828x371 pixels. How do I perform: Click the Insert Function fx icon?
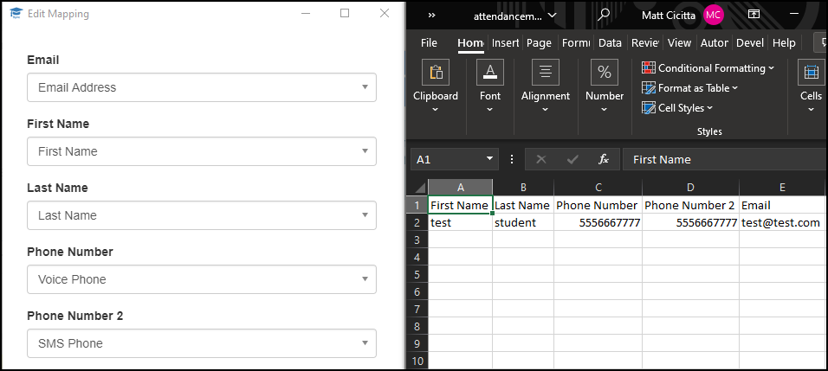click(x=604, y=159)
